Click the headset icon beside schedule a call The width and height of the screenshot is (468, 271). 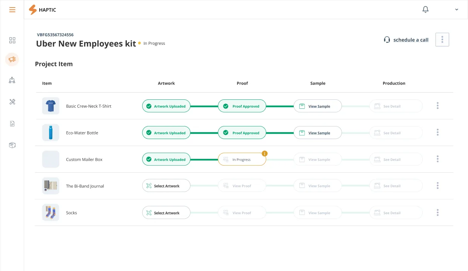pyautogui.click(x=387, y=40)
